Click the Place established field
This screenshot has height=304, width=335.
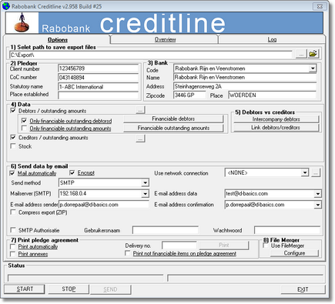coord(99,95)
